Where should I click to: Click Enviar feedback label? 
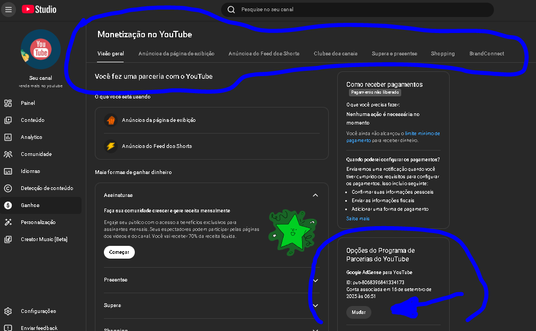39,328
